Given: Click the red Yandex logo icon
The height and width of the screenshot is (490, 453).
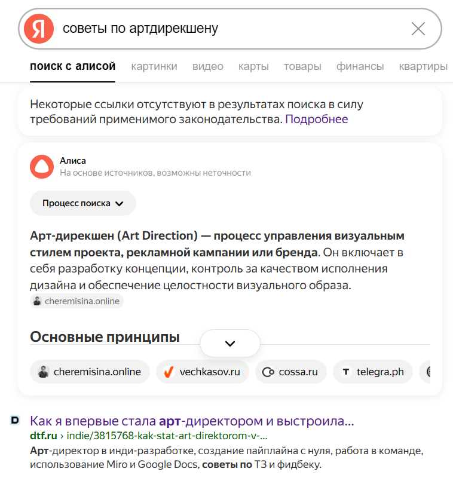Looking at the screenshot, I should click(39, 29).
